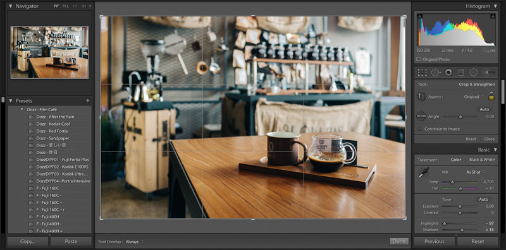The width and height of the screenshot is (506, 250).
Task: Collapse the Basic panel
Action: [x=495, y=150]
